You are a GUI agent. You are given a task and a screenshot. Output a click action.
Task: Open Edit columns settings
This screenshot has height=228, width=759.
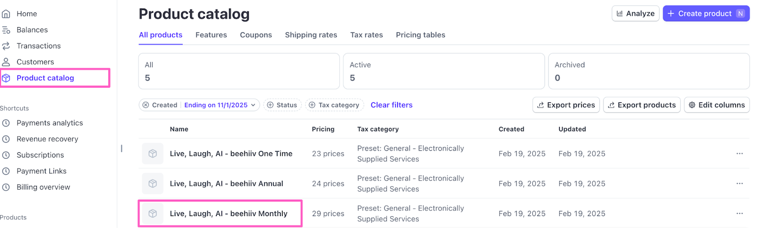716,105
